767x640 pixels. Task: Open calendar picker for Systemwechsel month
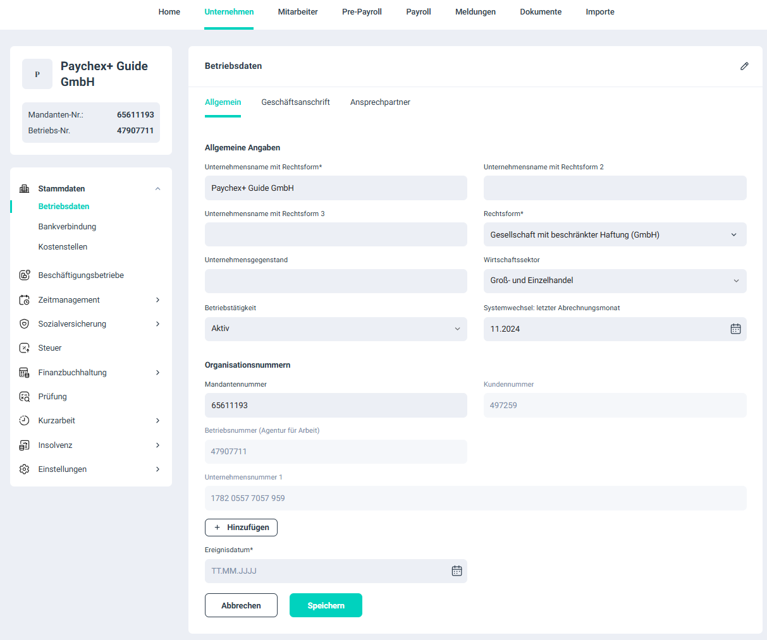point(735,329)
